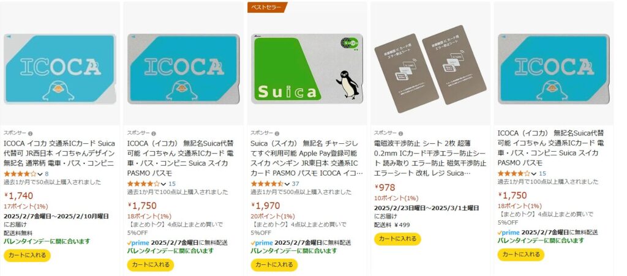Expand rating chevron on Suica listing
Viewport: 627px width, 276px height.
(287, 184)
